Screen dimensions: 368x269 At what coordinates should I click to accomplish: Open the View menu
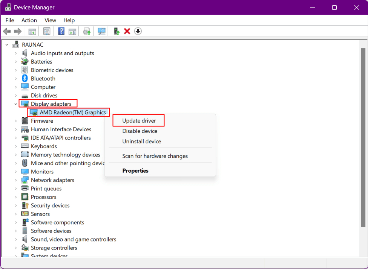point(50,20)
